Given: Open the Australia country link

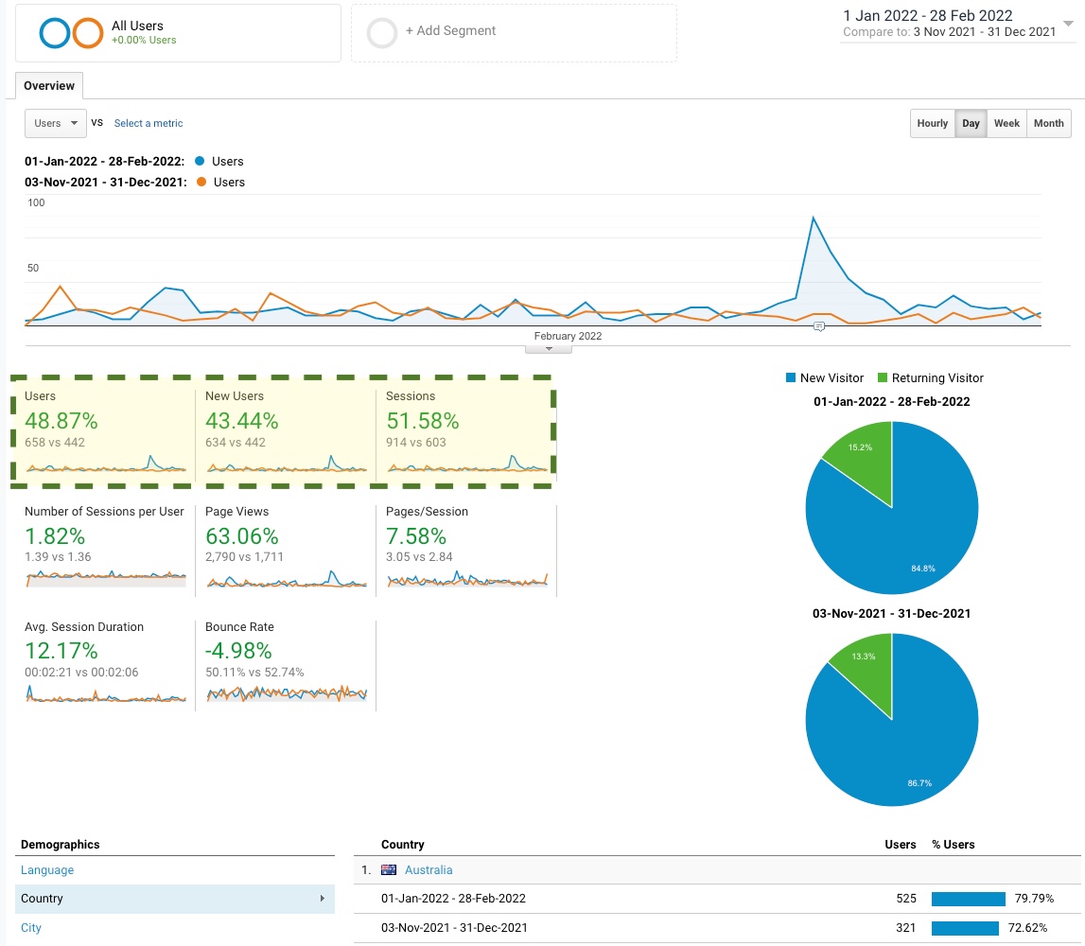Looking at the screenshot, I should pyautogui.click(x=429, y=870).
